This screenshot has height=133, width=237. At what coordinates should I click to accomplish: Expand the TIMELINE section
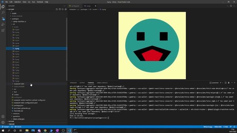[11, 124]
